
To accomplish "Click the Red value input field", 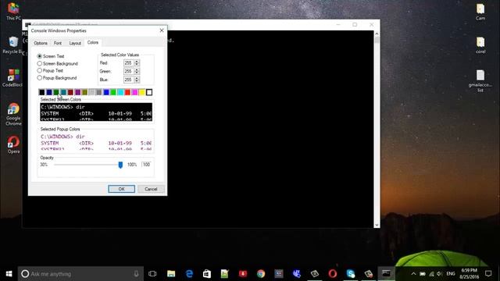I will (x=128, y=62).
